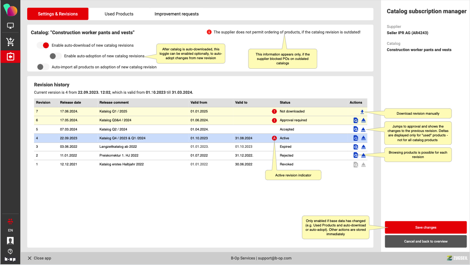
Task: Open the help icon in sidebar
Action: point(10,251)
